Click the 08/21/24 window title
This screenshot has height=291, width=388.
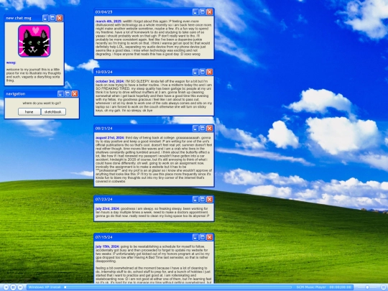(x=104, y=128)
